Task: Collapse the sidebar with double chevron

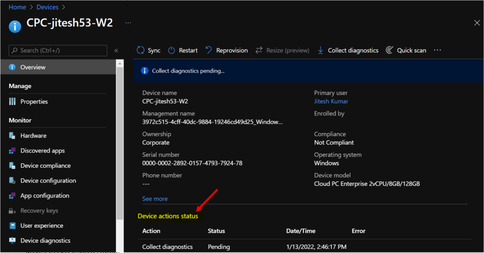Action: [116, 50]
